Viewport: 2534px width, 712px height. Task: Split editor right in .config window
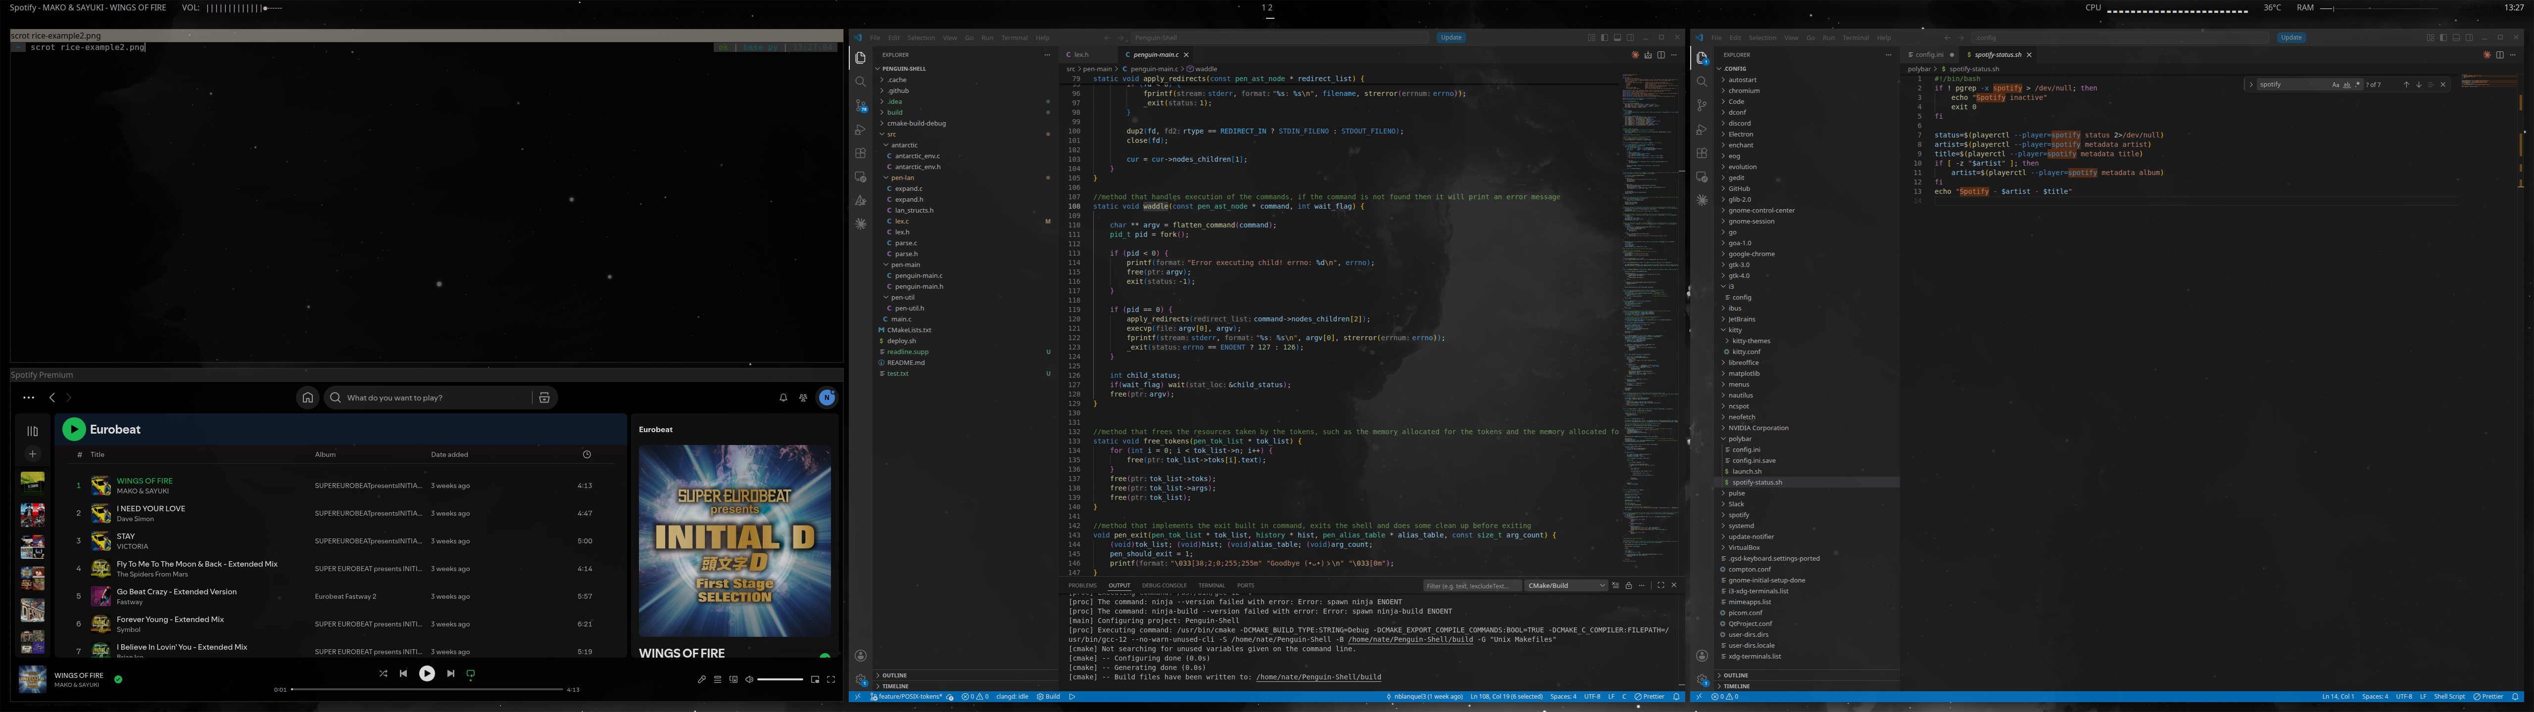(2499, 55)
